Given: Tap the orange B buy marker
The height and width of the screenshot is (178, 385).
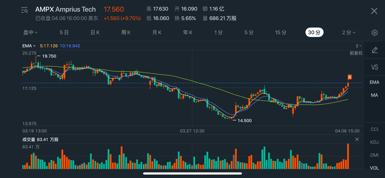Looking at the screenshot, I should [x=350, y=77].
